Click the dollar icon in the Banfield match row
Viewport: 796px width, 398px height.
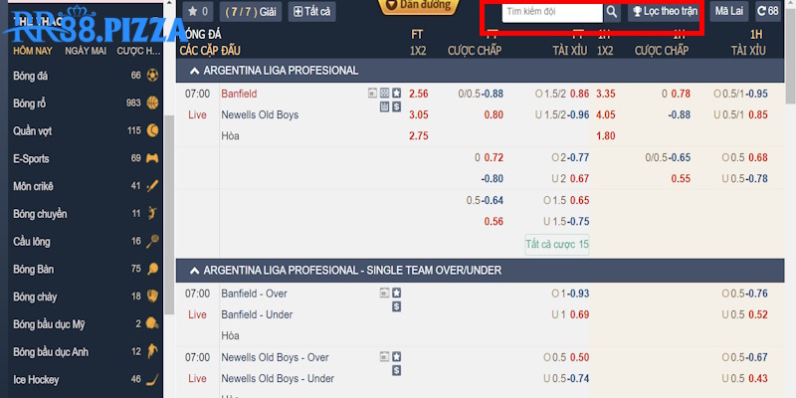(x=396, y=106)
